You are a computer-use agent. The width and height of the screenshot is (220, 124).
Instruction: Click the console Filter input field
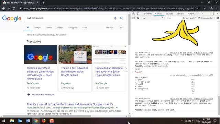174,18
